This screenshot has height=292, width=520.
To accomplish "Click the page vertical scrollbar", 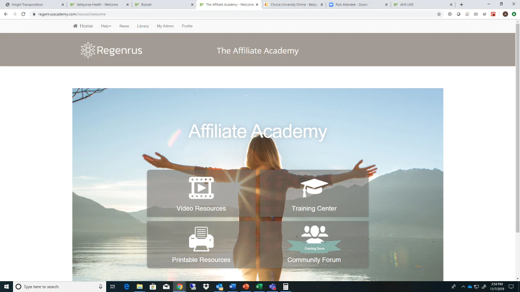I will click(518, 128).
